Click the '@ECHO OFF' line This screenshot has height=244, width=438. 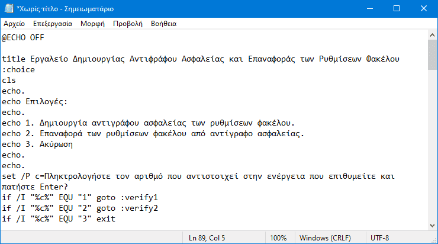tap(23, 37)
